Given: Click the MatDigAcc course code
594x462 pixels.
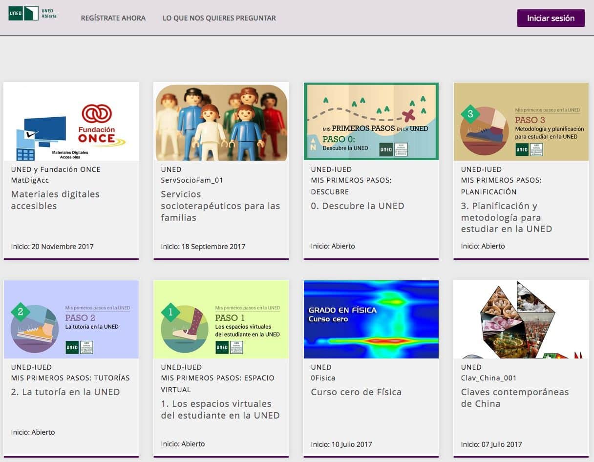Looking at the screenshot, I should point(30,180).
